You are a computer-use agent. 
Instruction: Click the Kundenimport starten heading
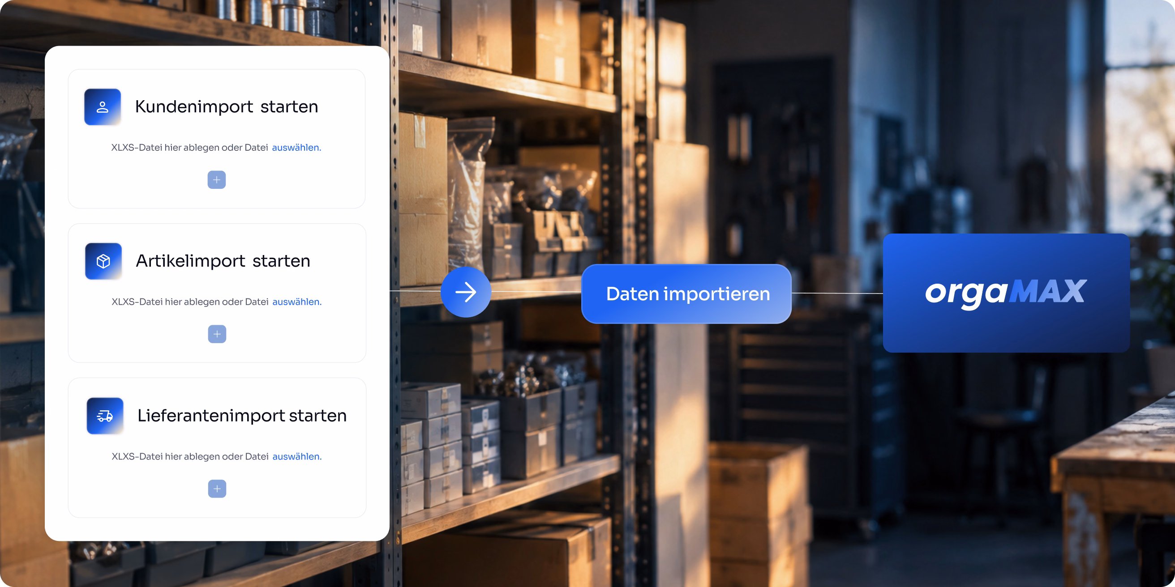[x=227, y=106]
